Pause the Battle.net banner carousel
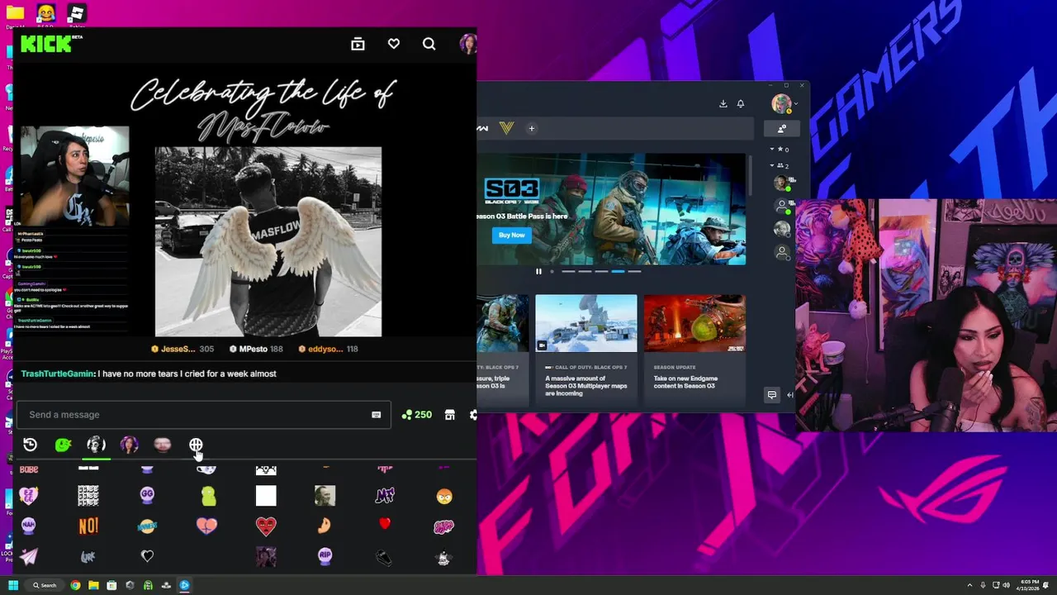This screenshot has width=1057, height=595. pyautogui.click(x=538, y=271)
